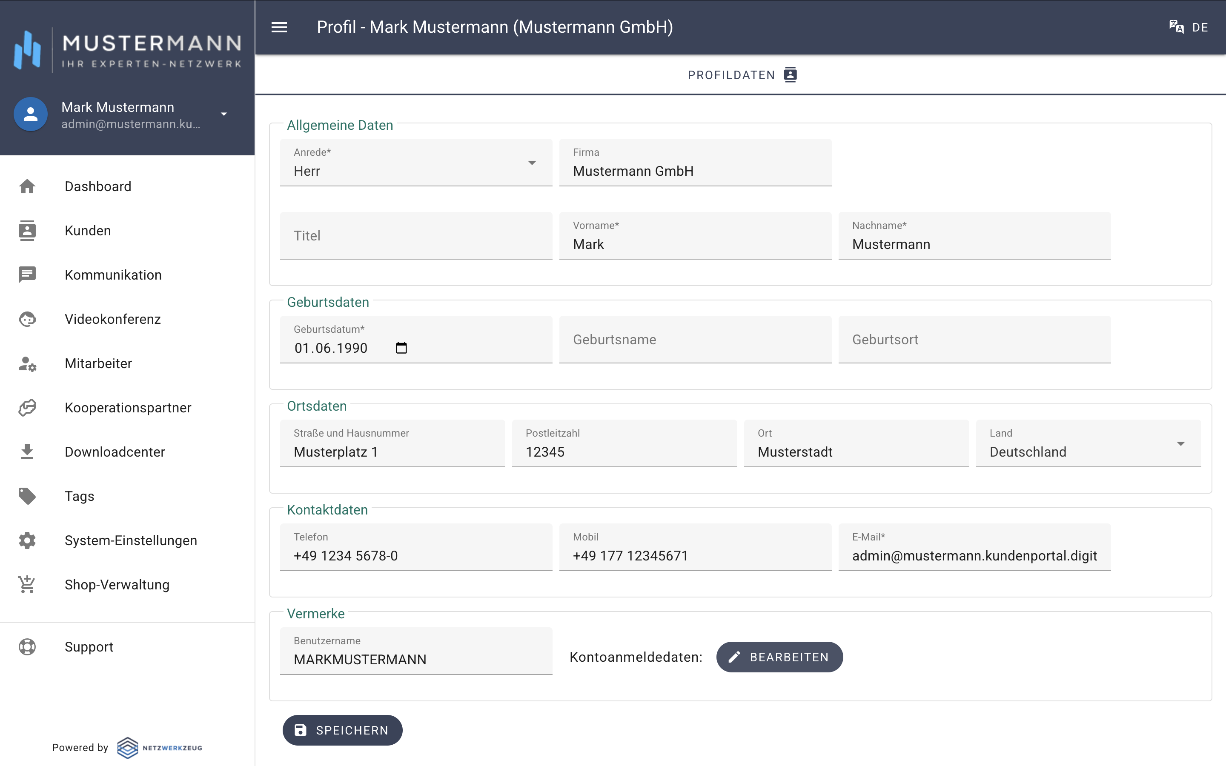This screenshot has width=1226, height=766.
Task: Click the Dashboard home icon
Action: 27,186
